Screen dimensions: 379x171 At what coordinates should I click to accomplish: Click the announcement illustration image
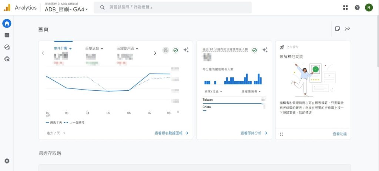pyautogui.click(x=313, y=80)
